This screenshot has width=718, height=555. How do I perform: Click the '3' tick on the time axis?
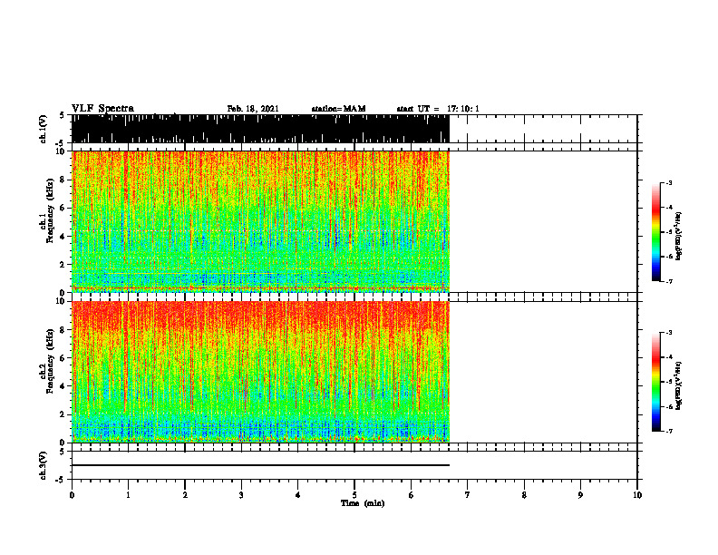click(x=241, y=495)
